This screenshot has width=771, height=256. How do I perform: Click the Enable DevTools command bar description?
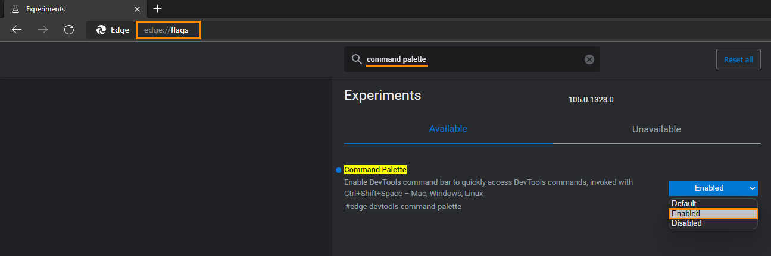tap(489, 188)
